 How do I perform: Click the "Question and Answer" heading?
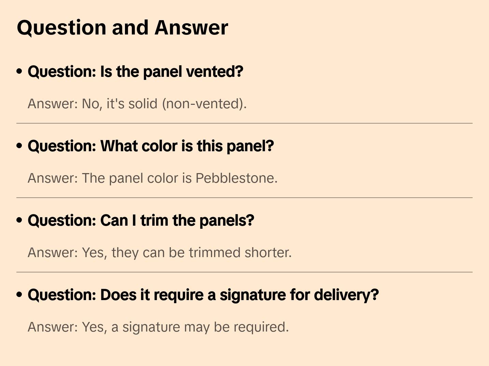point(122,28)
